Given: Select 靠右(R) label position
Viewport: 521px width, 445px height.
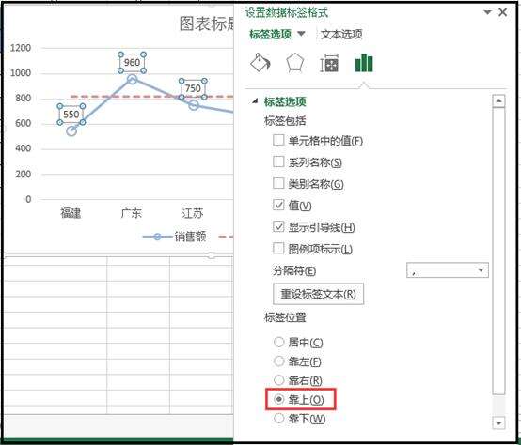Looking at the screenshot, I should click(278, 380).
